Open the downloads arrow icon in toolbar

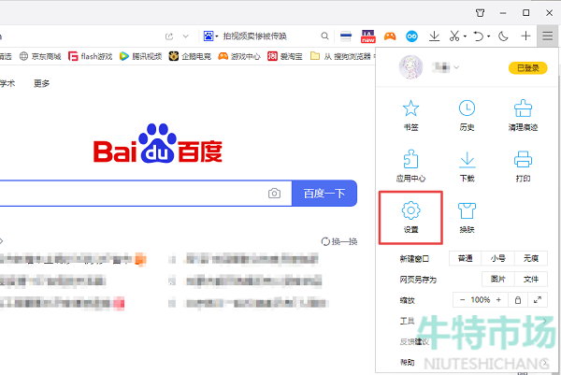[434, 36]
